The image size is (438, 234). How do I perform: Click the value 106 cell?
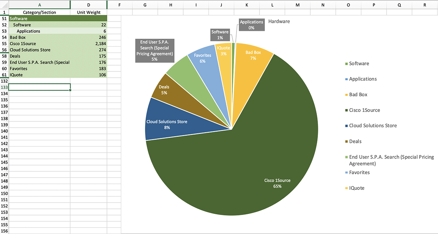coord(89,75)
